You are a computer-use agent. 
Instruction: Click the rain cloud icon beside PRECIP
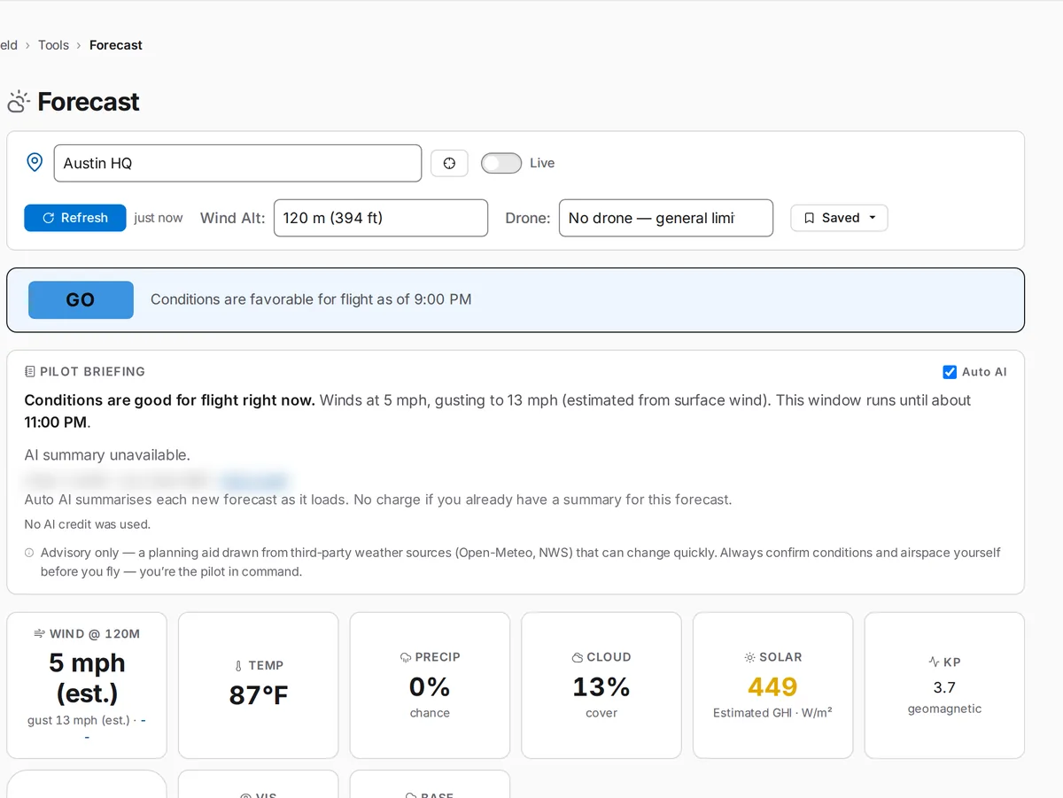point(406,657)
